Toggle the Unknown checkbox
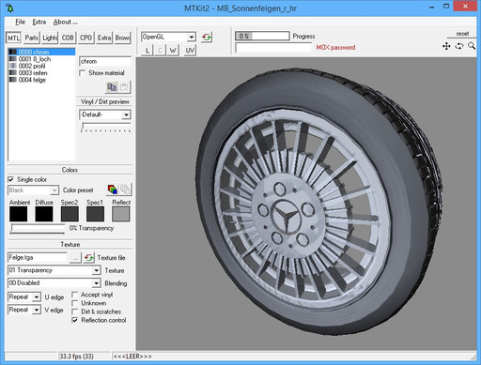Screen dimensions: 481x365 [x=75, y=303]
